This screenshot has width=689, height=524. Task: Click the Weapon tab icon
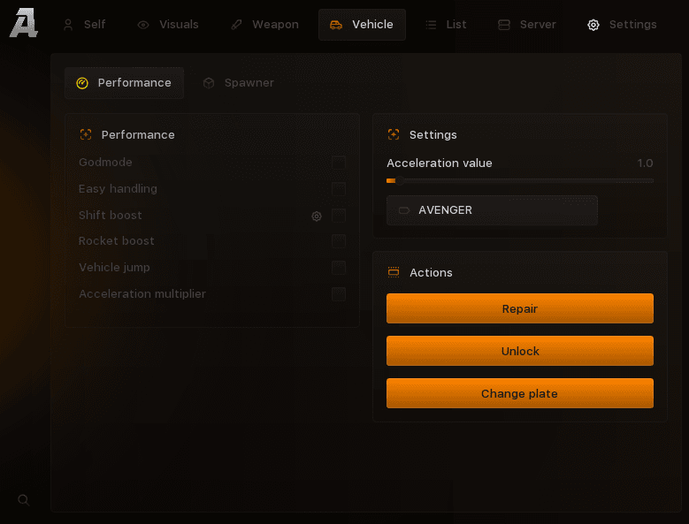coord(236,25)
